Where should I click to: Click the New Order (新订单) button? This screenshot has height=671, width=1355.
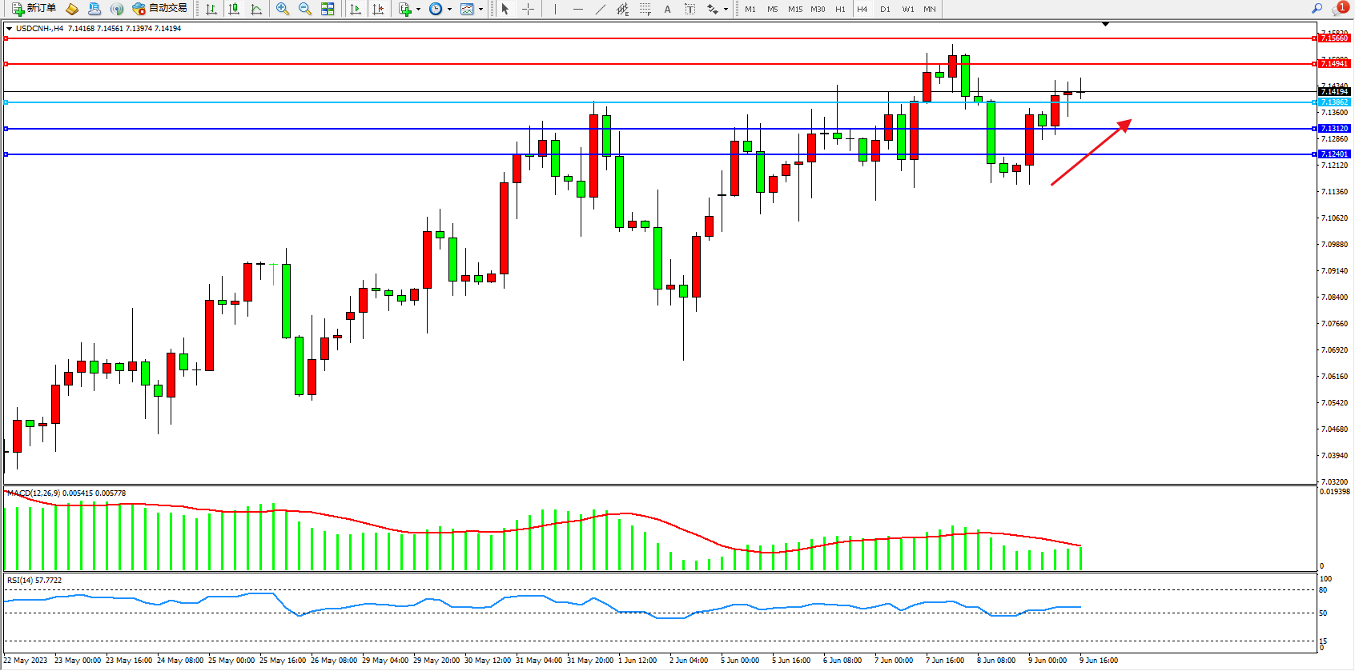click(34, 9)
